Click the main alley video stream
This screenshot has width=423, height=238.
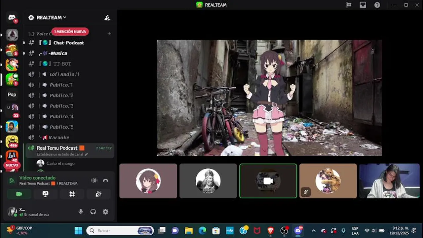270,98
